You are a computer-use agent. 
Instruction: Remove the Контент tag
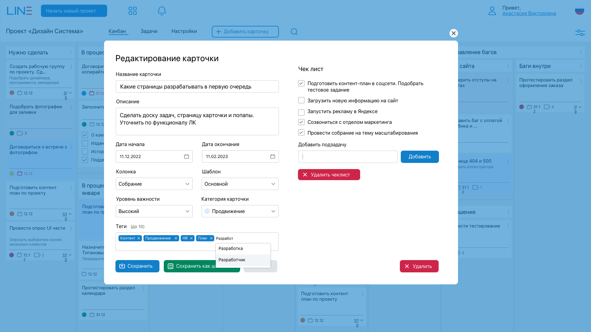[139, 238]
